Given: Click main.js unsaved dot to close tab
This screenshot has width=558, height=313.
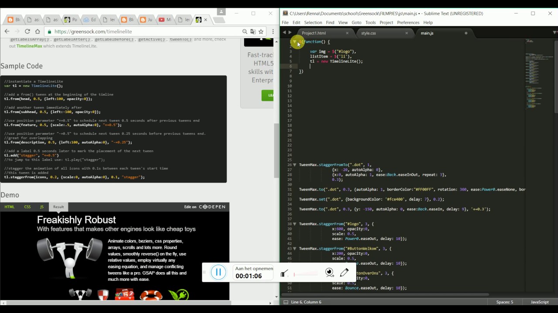Looking at the screenshot, I should tap(466, 33).
